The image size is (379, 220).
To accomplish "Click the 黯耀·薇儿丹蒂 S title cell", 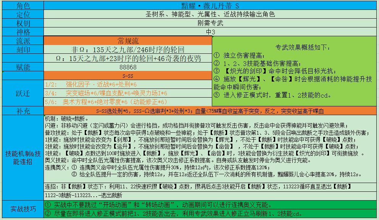I will click(210, 5).
